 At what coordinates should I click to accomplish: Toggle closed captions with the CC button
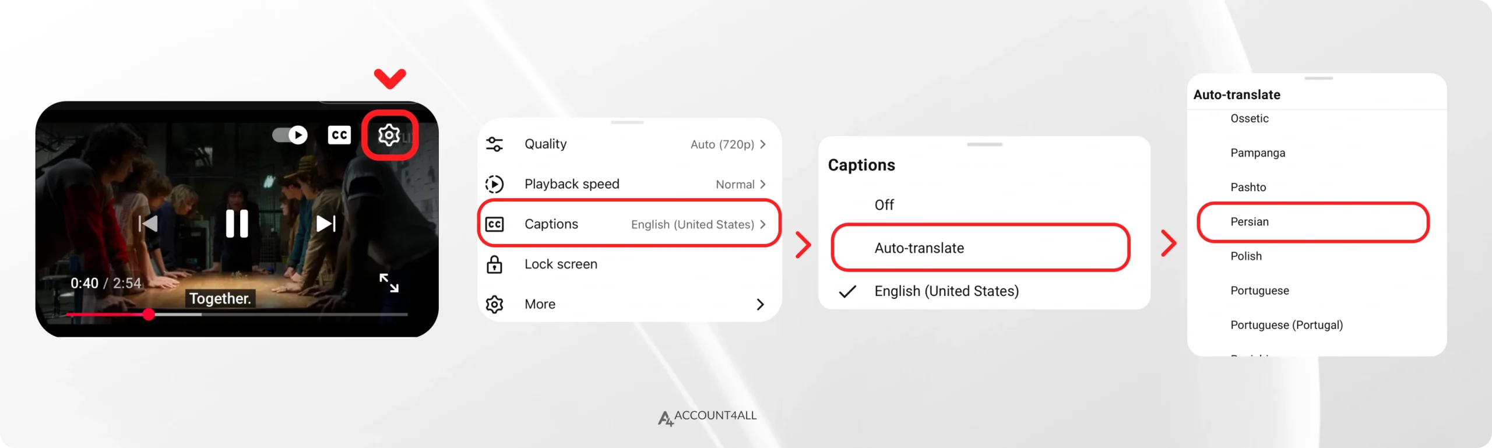[x=339, y=135]
